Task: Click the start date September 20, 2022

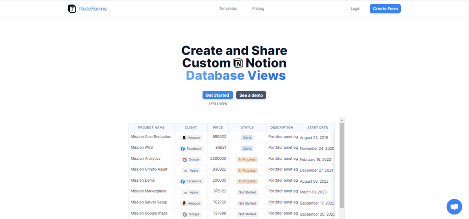Action: click(x=317, y=215)
